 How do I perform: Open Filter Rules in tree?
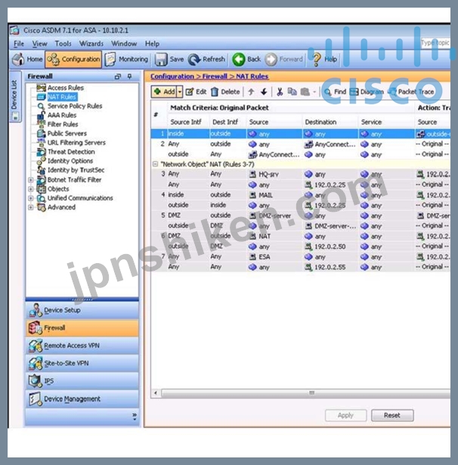point(63,124)
